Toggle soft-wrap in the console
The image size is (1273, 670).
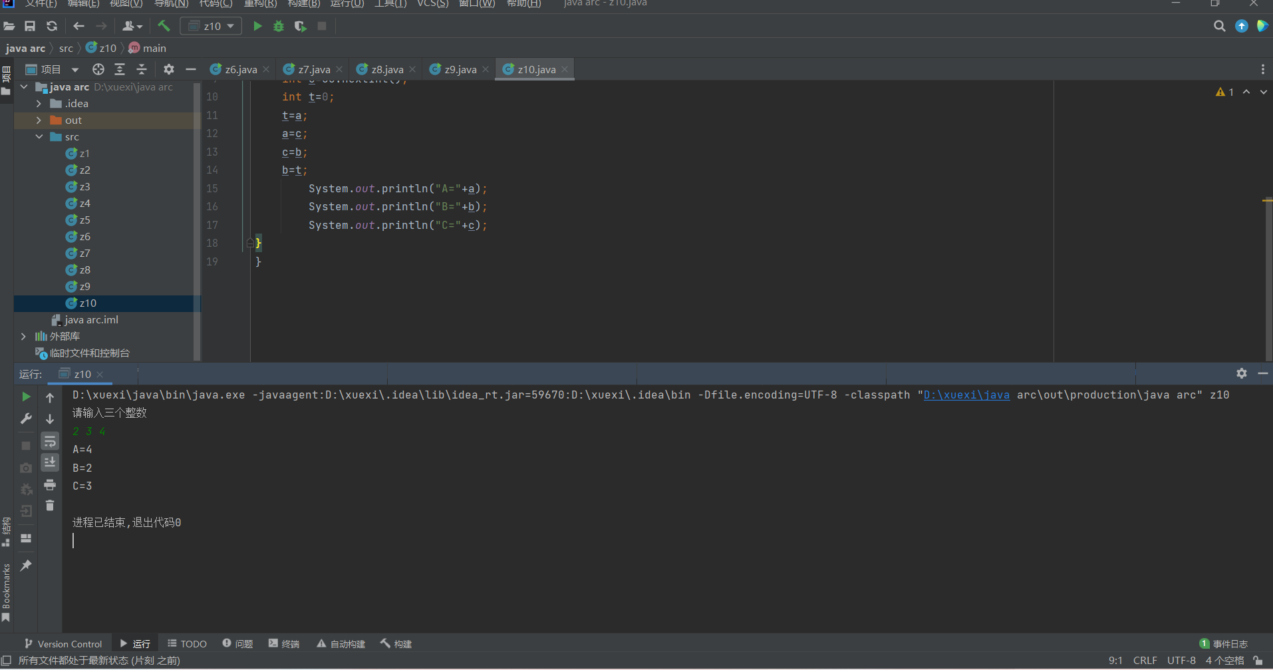[x=50, y=441]
